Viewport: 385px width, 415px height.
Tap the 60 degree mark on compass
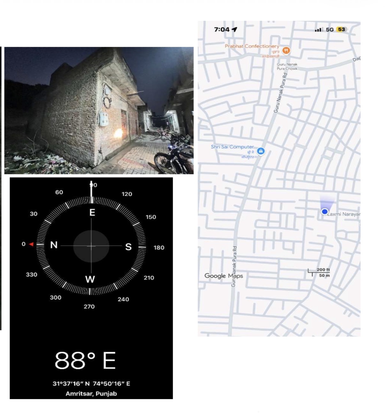[x=59, y=192]
